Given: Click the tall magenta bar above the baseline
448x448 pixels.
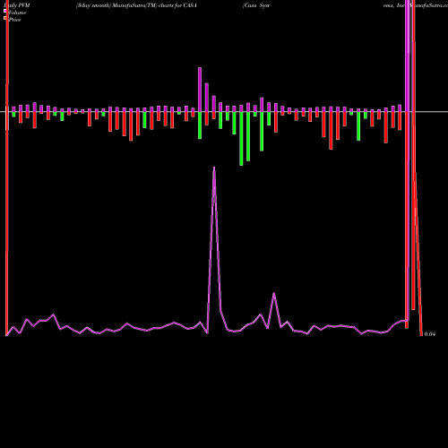Looking at the screenshot, I should 200,90.
